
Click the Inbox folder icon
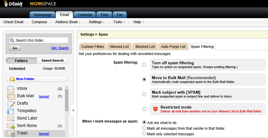(11, 89)
